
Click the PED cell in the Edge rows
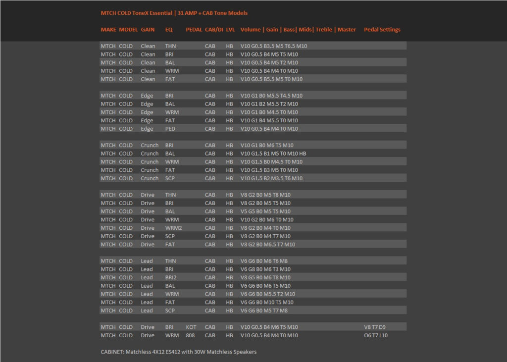170,128
